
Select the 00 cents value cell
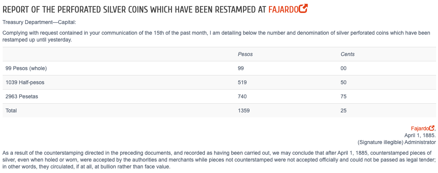(x=344, y=69)
